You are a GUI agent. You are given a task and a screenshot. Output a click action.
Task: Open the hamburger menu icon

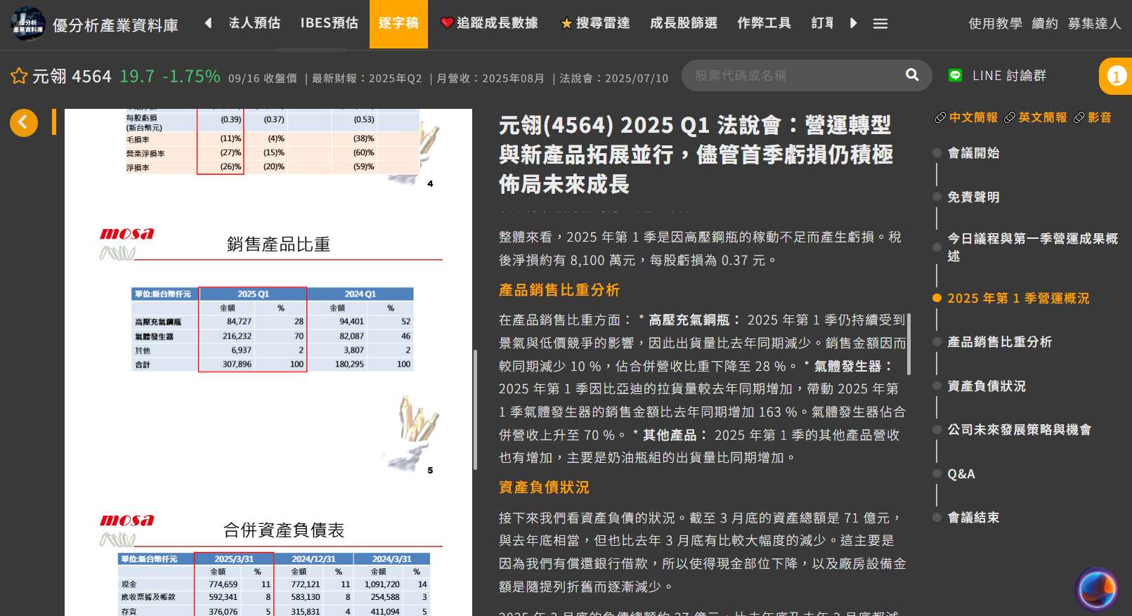(x=880, y=24)
